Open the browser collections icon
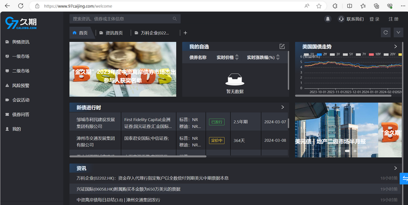 point(376,6)
